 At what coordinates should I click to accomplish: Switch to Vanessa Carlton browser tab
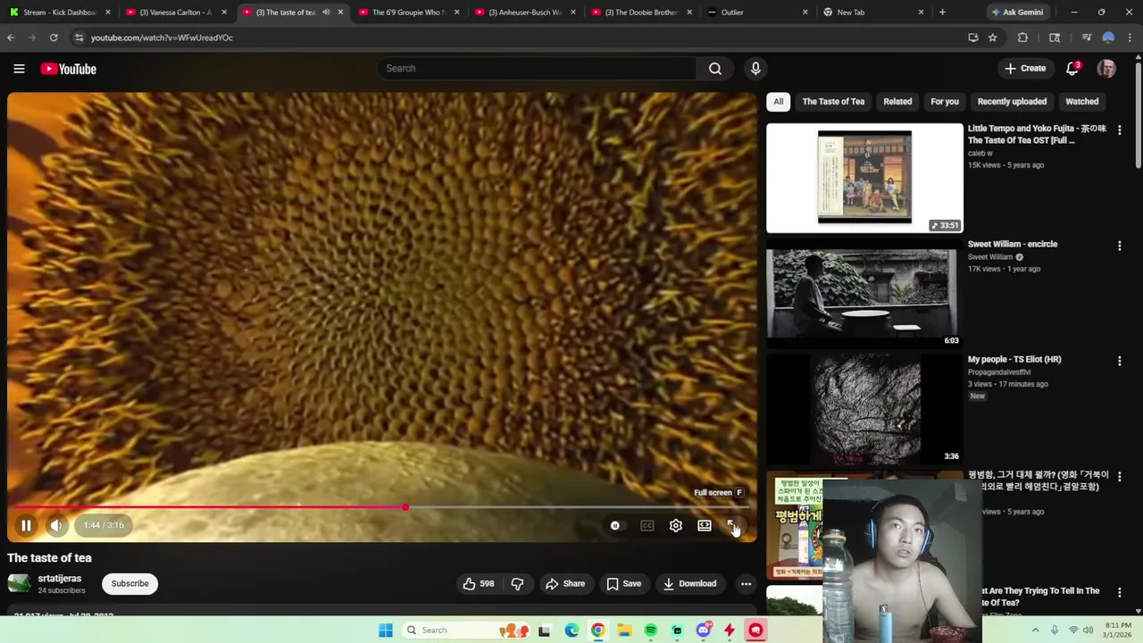175,13
